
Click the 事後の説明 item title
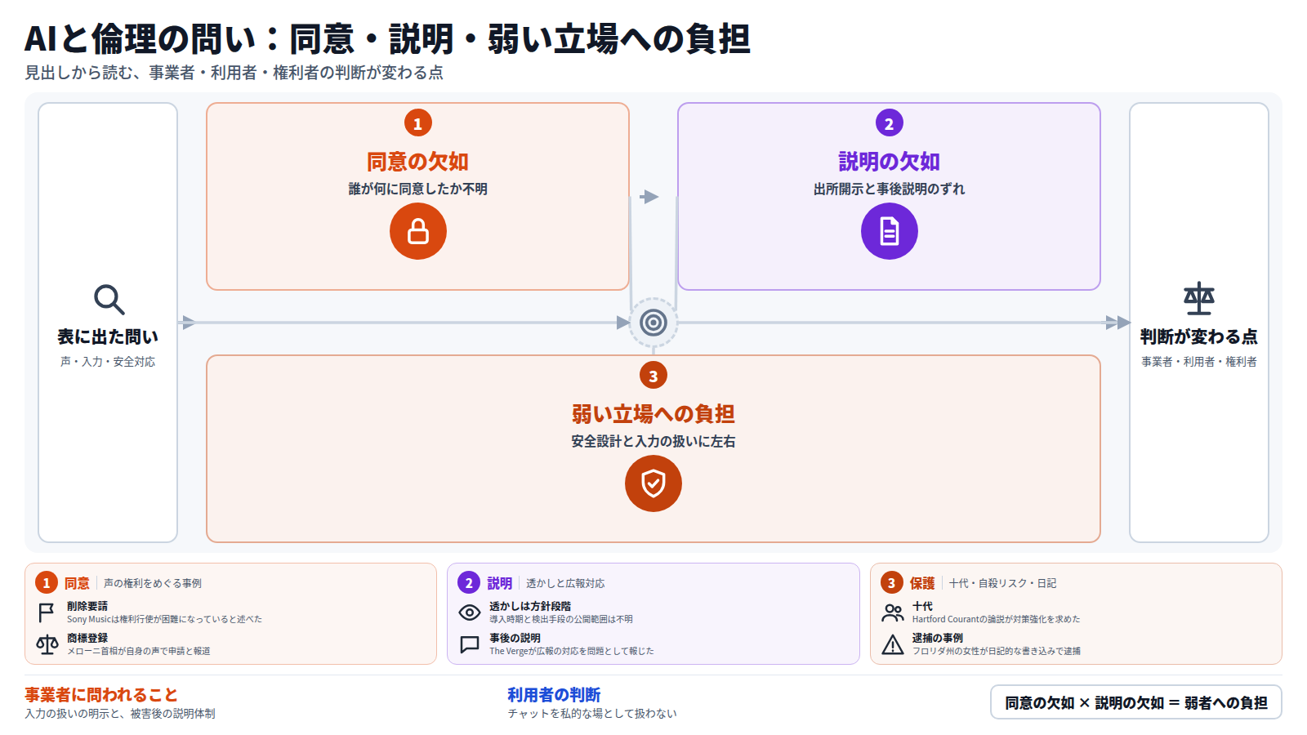[515, 638]
